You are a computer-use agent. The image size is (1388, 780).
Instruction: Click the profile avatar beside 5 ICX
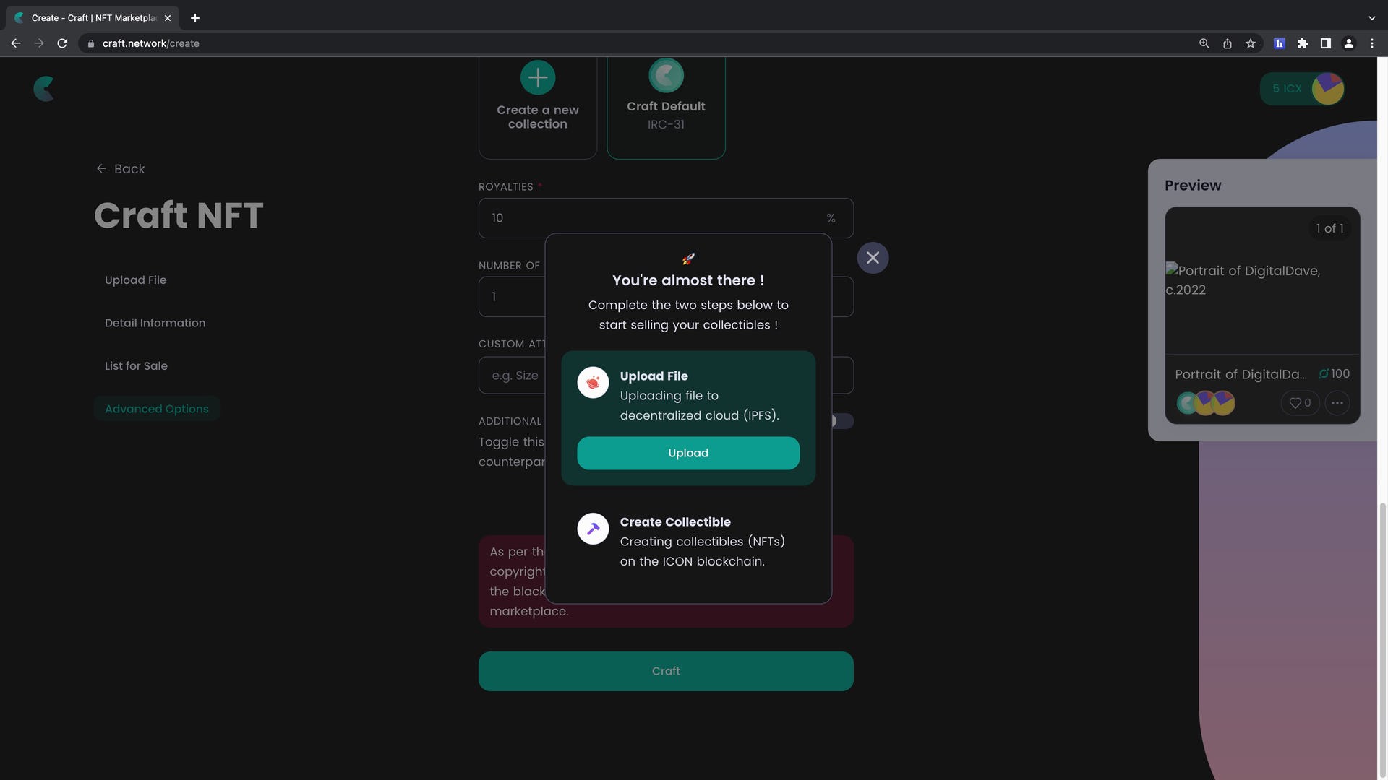pyautogui.click(x=1328, y=89)
